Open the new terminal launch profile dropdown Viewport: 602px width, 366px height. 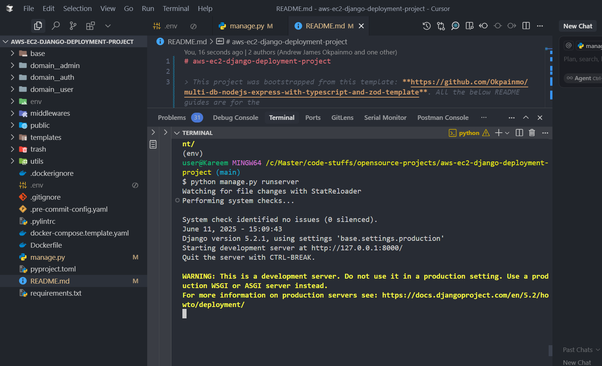pyautogui.click(x=507, y=133)
